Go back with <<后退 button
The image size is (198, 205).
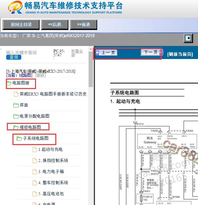click(x=55, y=24)
